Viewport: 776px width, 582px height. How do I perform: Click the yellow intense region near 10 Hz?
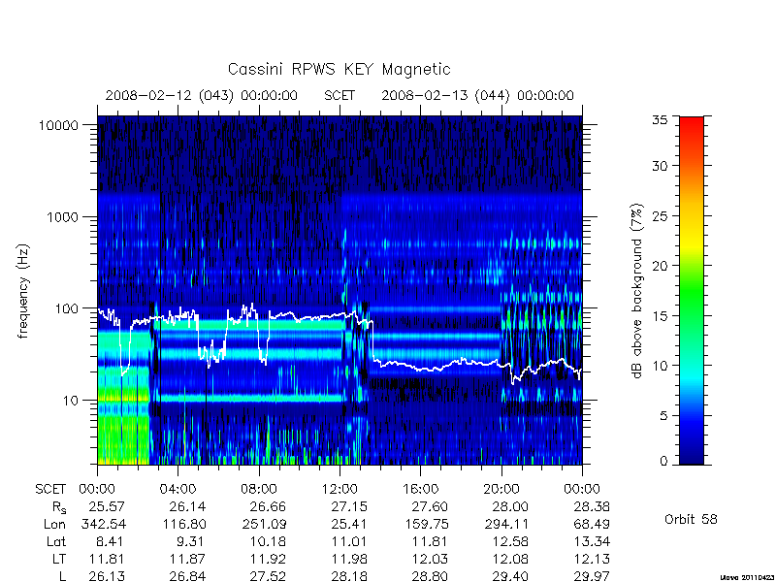pyautogui.click(x=123, y=396)
